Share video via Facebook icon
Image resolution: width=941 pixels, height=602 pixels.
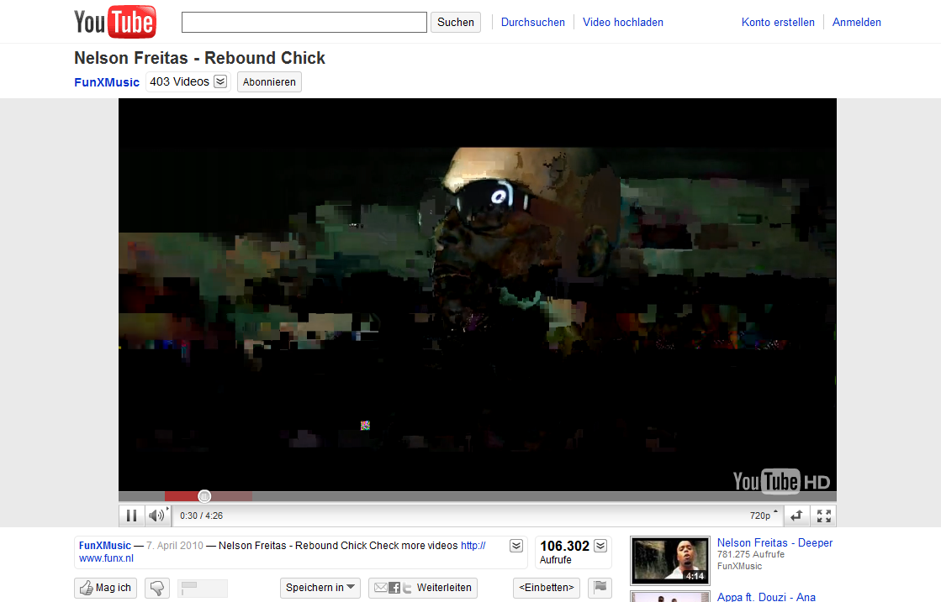tap(394, 588)
